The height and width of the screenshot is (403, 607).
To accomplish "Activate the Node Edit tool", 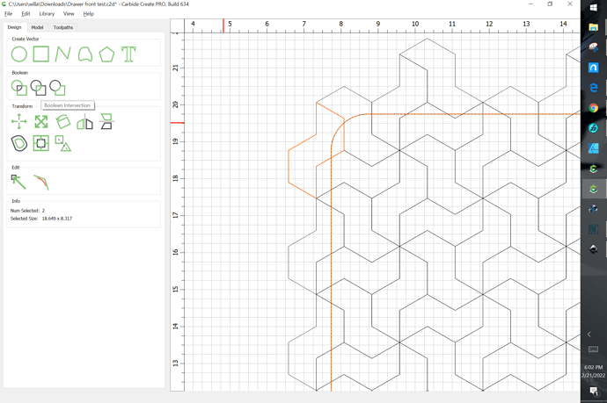I will (18, 182).
